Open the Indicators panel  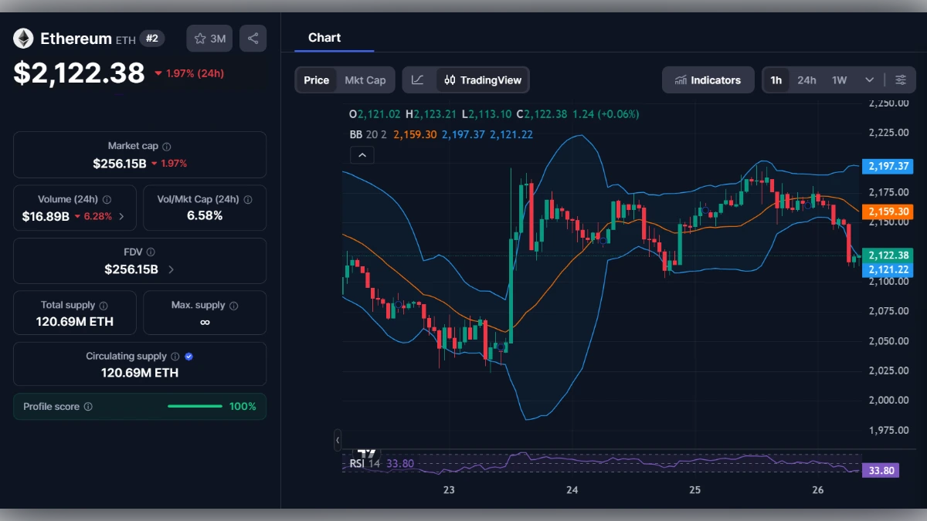pyautogui.click(x=708, y=80)
